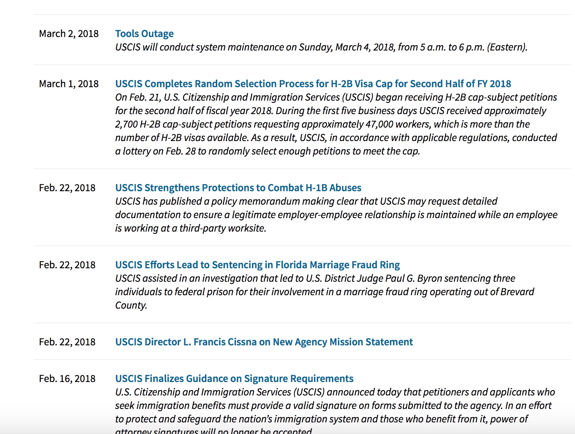Click the Feb. 22, 2018 date beside the Cissna Mission Statement
The image size is (575, 434).
click(x=67, y=342)
